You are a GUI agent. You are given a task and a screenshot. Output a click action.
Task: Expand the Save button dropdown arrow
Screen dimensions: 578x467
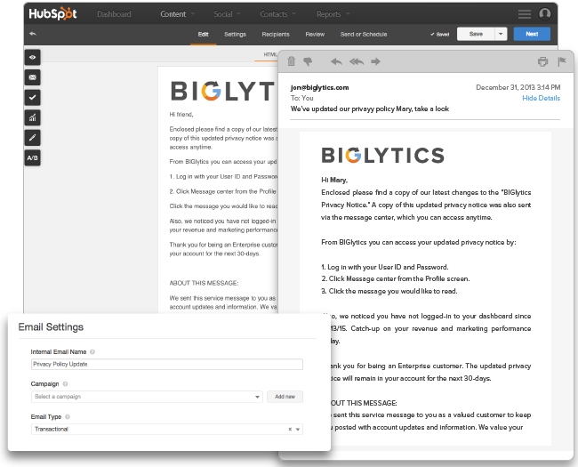pos(501,34)
